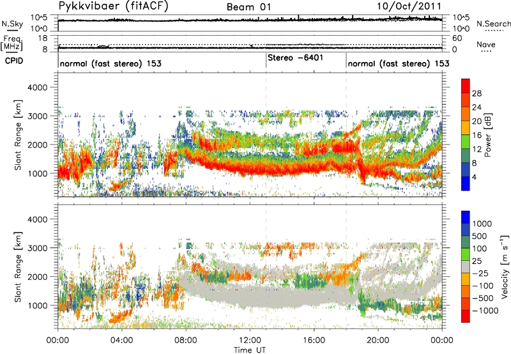Click the Power [dB] color bar label

coord(488,135)
